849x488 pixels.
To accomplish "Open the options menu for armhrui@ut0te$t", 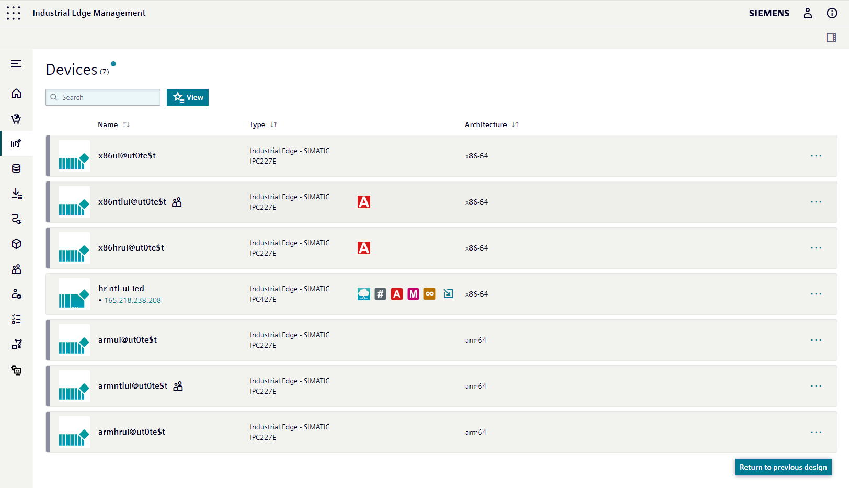I will point(816,432).
